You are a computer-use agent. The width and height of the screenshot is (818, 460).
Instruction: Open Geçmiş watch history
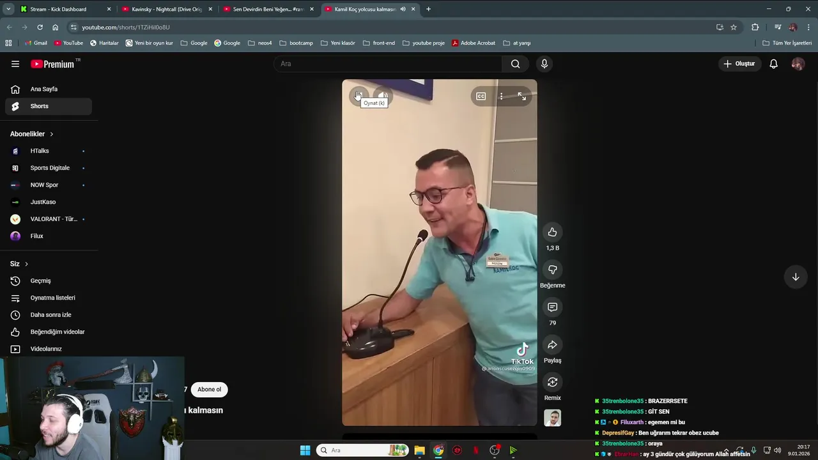click(49, 280)
